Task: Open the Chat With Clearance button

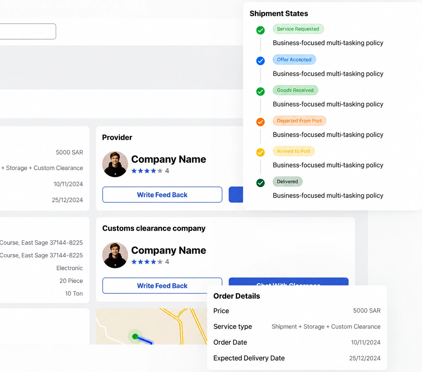Action: [x=289, y=282]
